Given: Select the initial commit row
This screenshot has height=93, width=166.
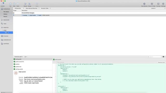Looking at the screenshot, I should pos(89,15).
